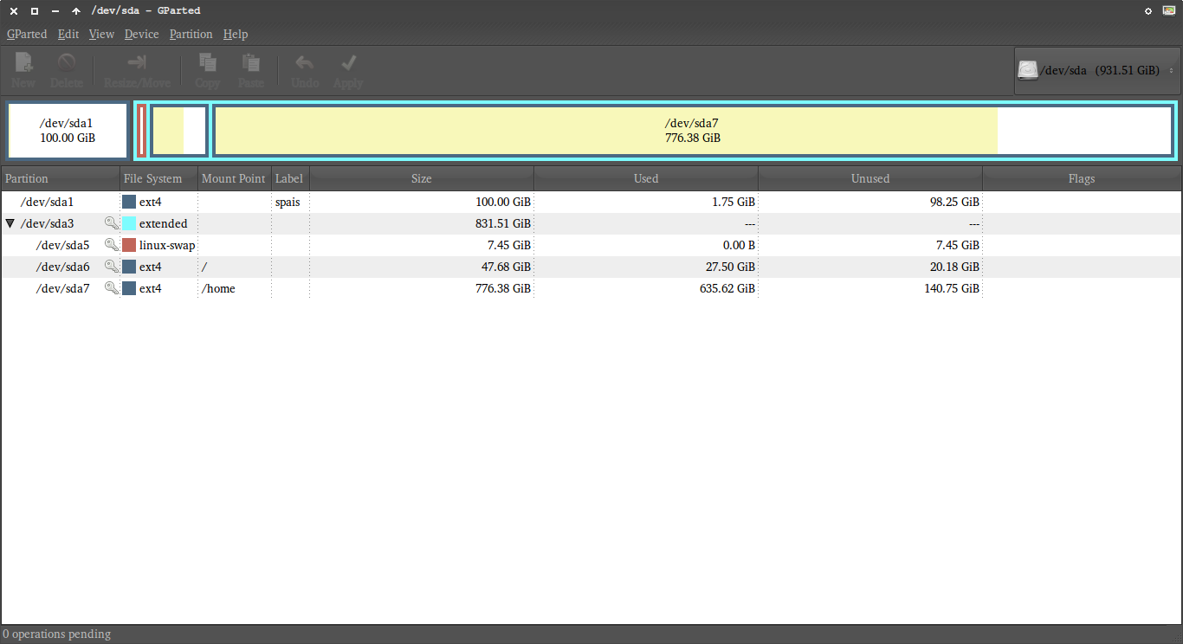Click the '0.00 B' used value
1183x644 pixels.
pos(737,245)
